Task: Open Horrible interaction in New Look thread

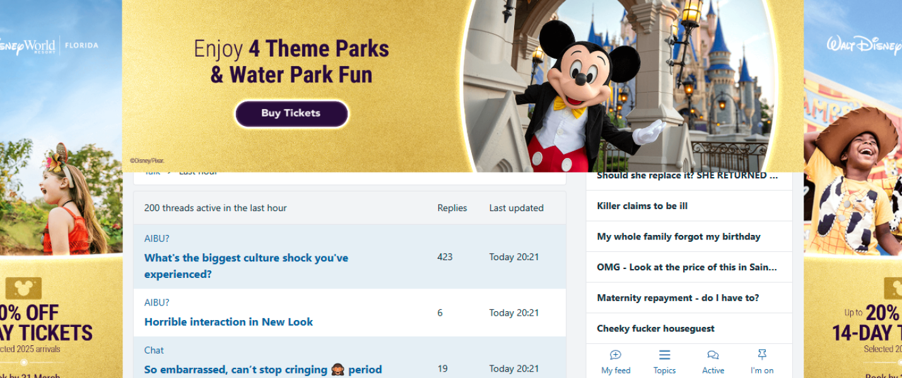Action: 228,322
